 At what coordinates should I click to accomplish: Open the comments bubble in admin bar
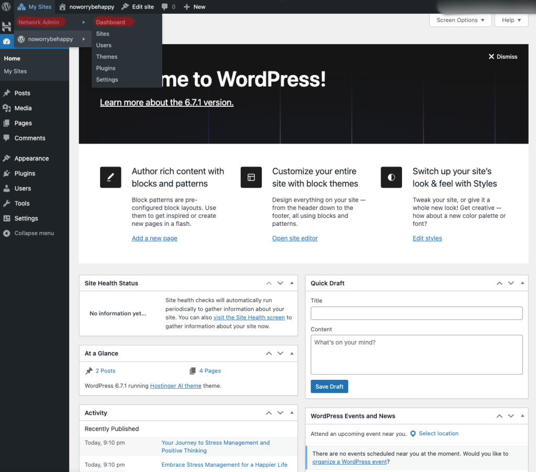(x=164, y=7)
